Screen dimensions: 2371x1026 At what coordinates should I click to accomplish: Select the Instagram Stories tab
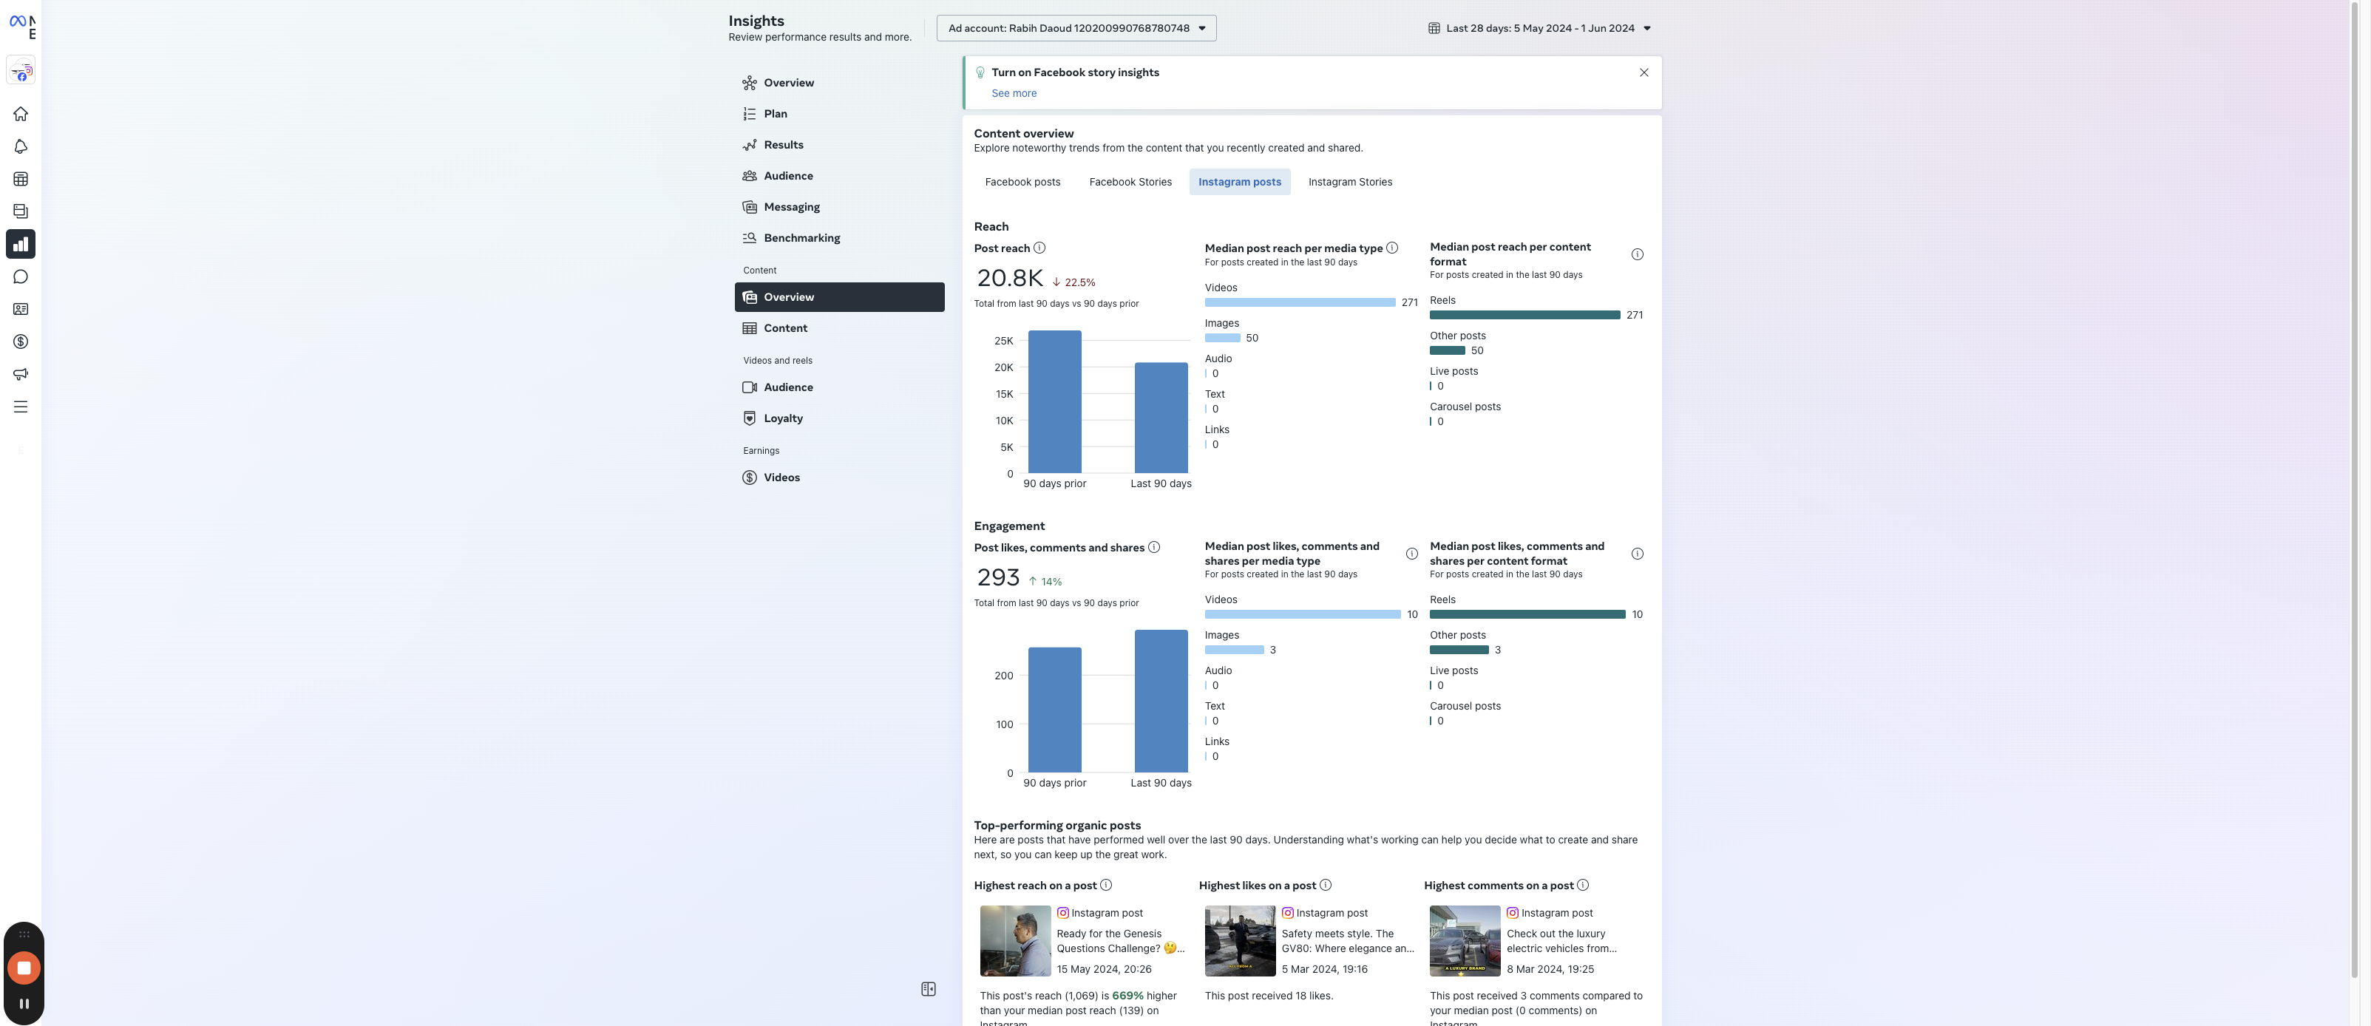tap(1349, 182)
